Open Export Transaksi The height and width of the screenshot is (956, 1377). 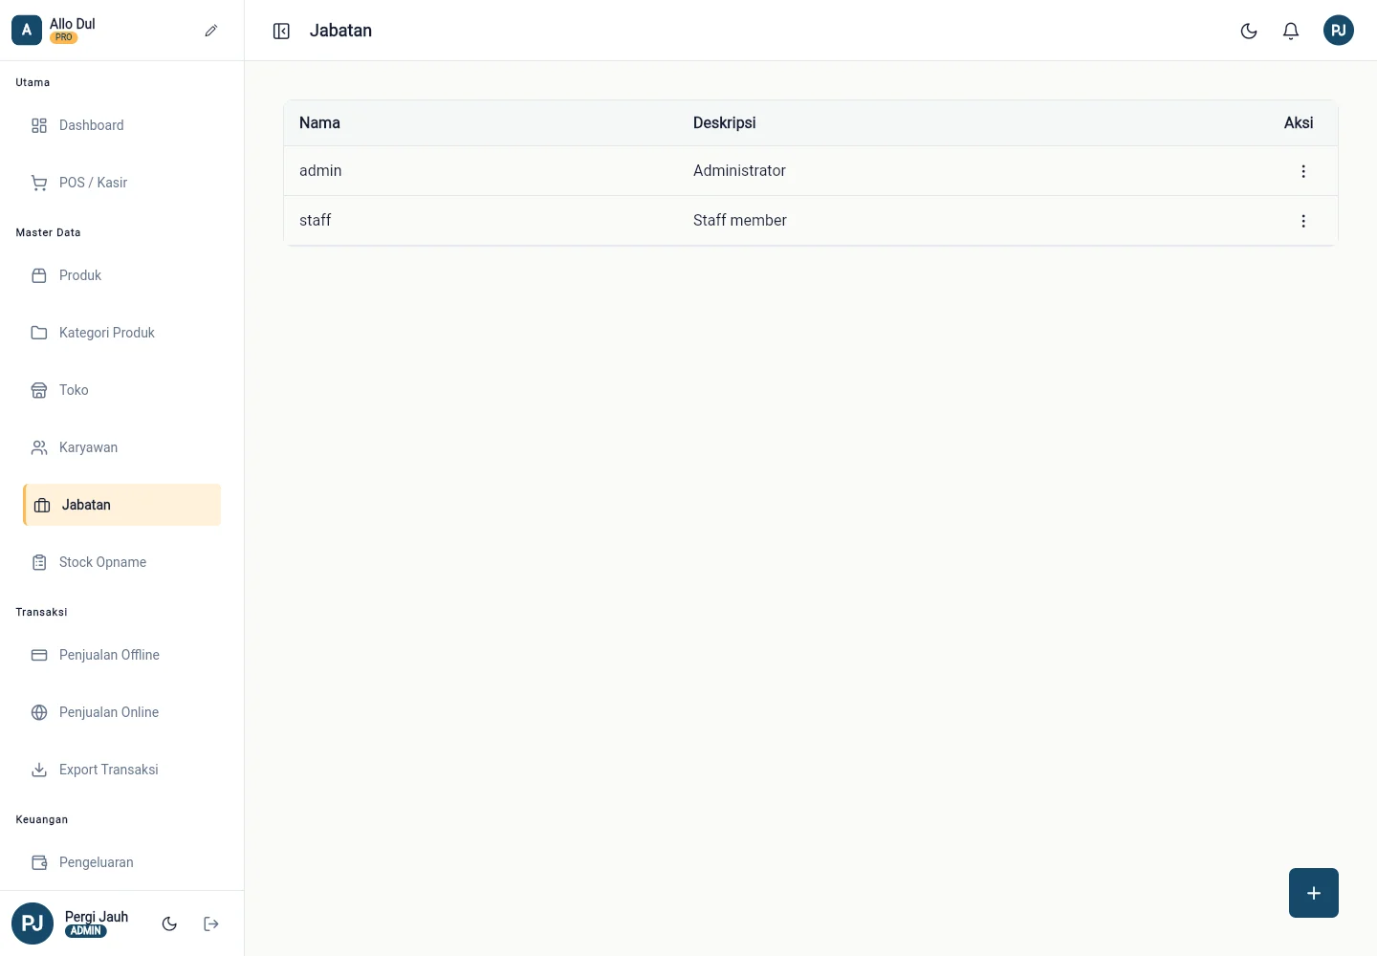[121, 770]
